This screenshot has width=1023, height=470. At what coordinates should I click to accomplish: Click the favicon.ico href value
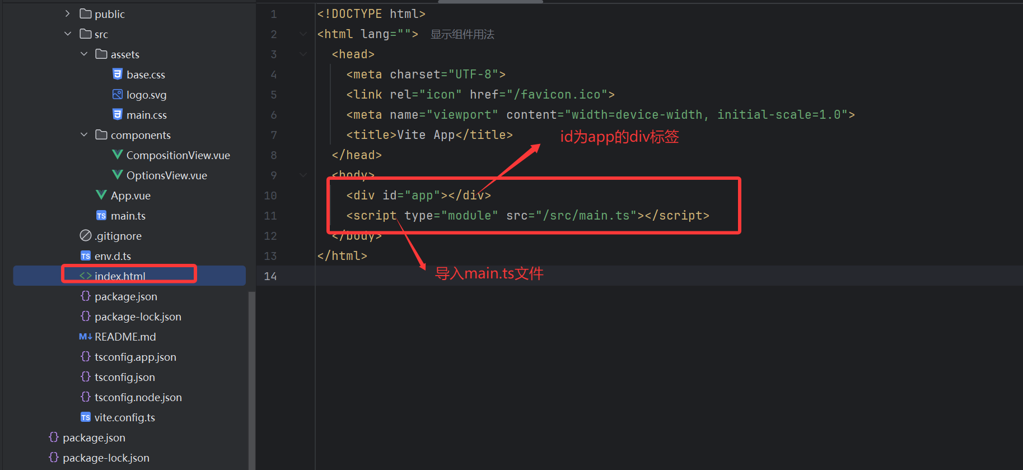[560, 94]
